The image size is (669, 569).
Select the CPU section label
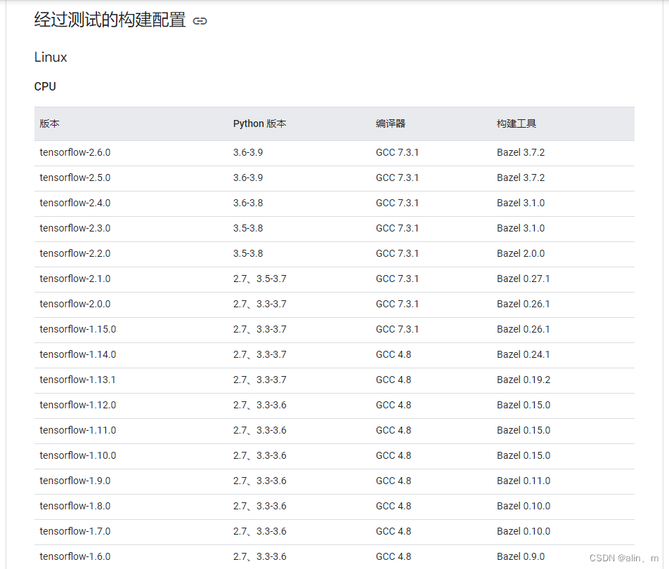tap(45, 86)
